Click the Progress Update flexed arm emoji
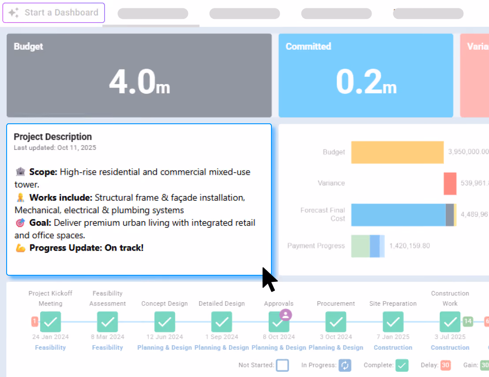The image size is (489, 377). 20,248
